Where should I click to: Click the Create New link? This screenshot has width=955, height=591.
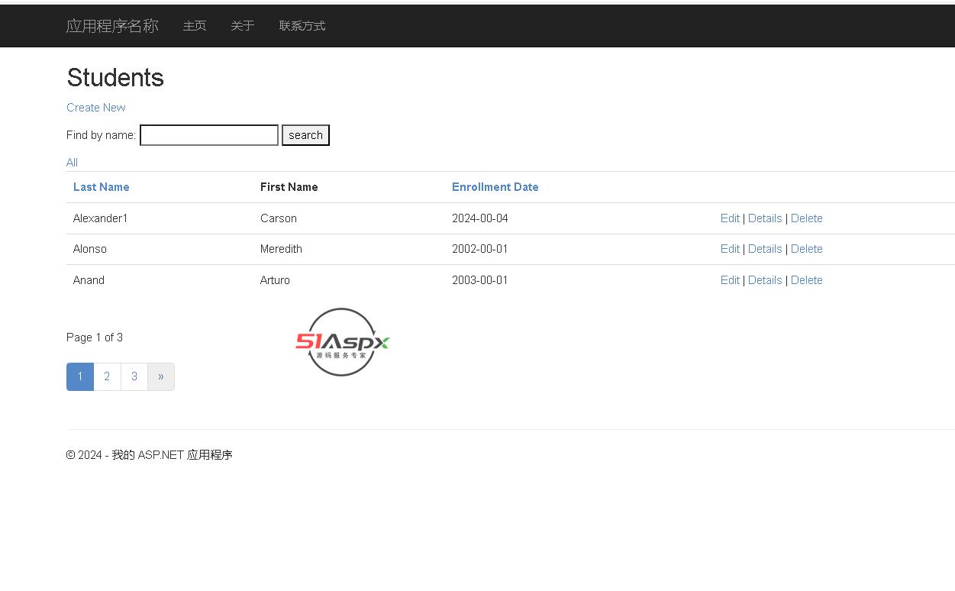click(95, 108)
